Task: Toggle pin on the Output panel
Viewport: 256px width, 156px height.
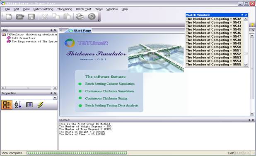Action: click(x=249, y=120)
